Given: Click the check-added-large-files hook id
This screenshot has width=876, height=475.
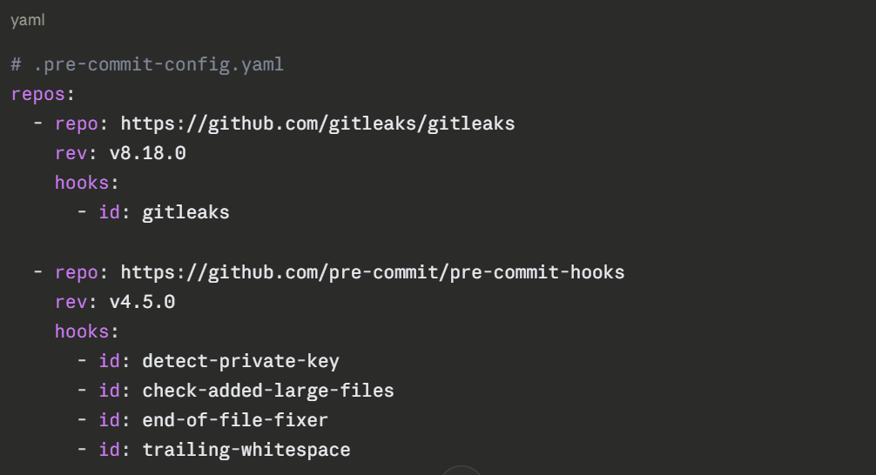Looking at the screenshot, I should (267, 391).
